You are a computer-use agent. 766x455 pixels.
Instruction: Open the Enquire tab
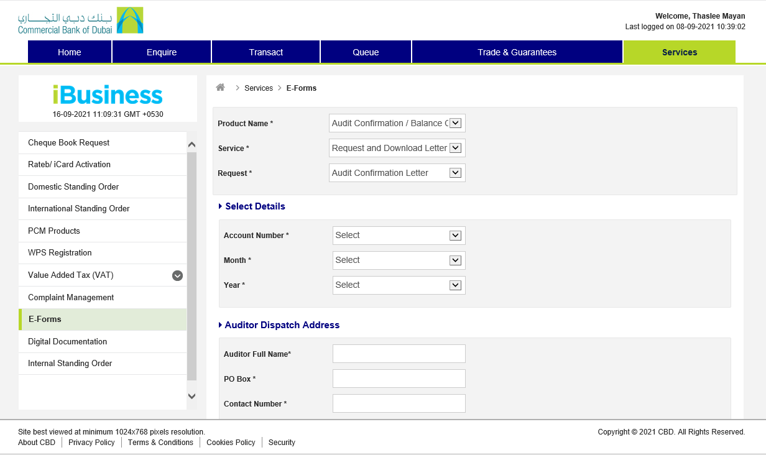tap(162, 52)
